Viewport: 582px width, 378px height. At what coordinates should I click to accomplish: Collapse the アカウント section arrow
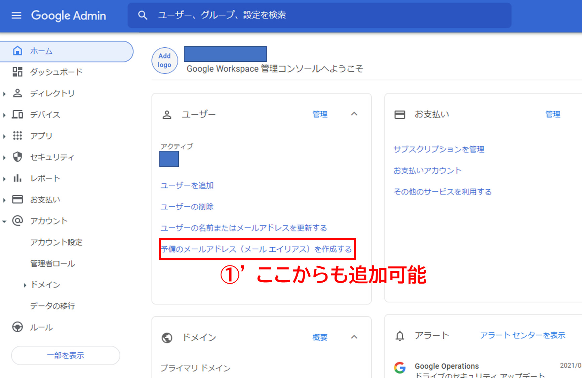(4, 221)
